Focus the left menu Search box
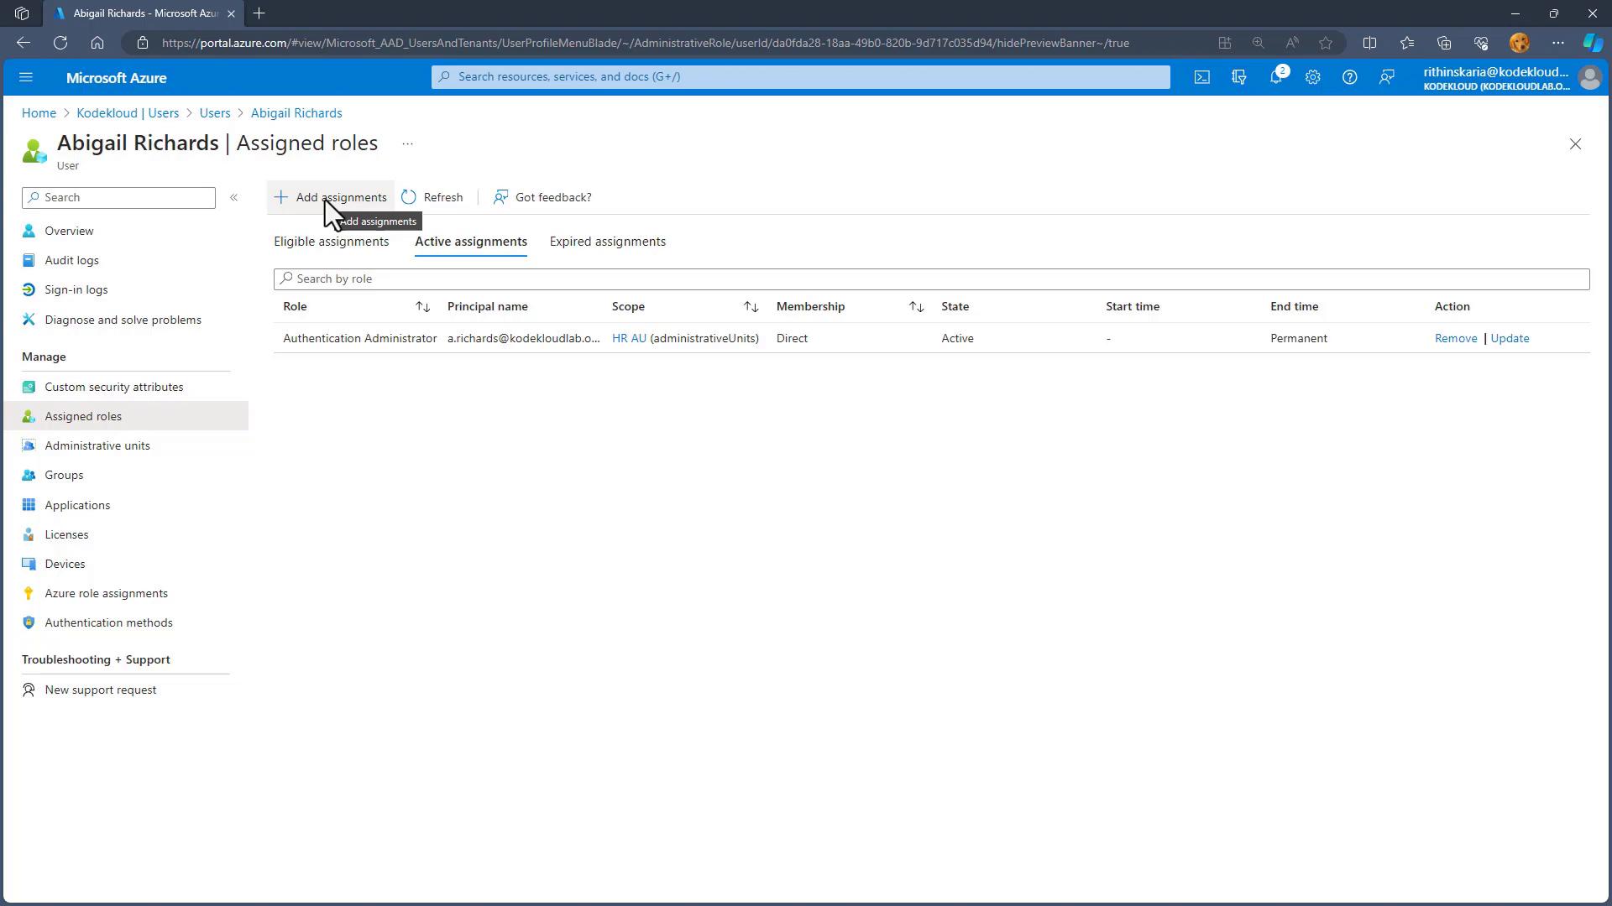 coord(118,197)
